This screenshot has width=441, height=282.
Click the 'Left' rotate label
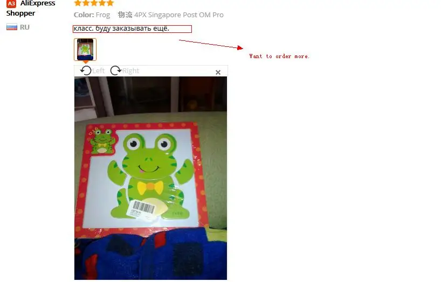[x=99, y=71]
